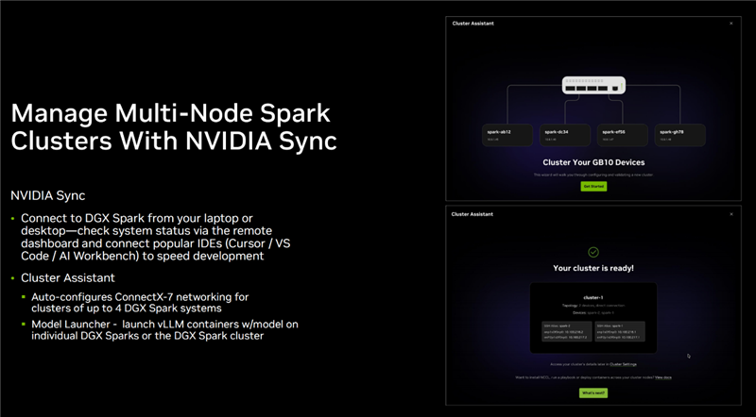Click the green checkmark success icon
Screen dimensions: 756x417
click(593, 252)
